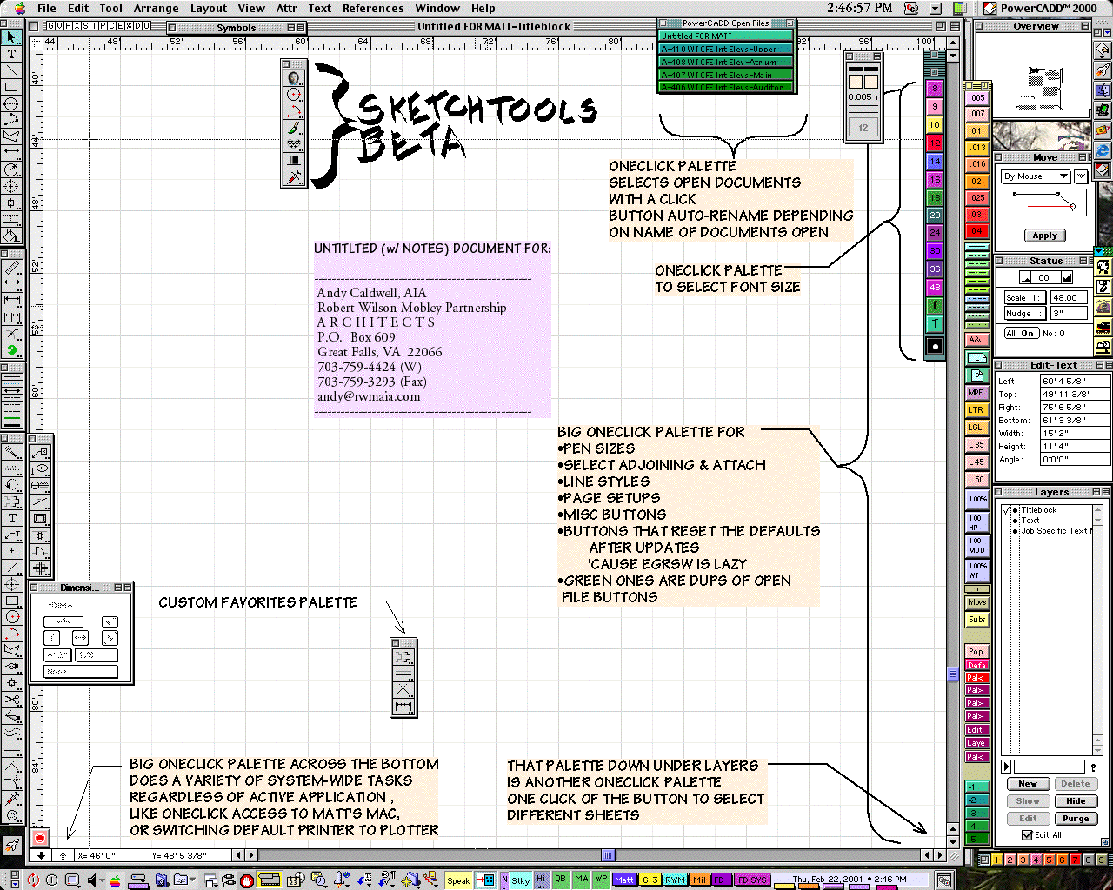This screenshot has width=1113, height=890.
Task: Expand the Move palette options arrow
Action: [x=1081, y=176]
